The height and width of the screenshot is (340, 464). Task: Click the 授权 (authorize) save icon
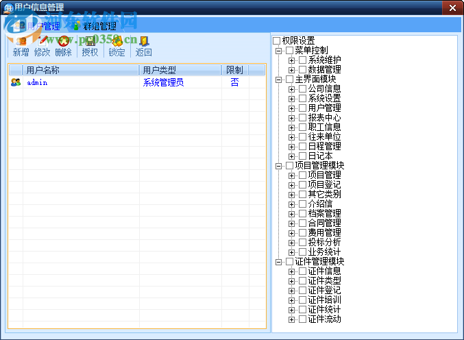(90, 41)
